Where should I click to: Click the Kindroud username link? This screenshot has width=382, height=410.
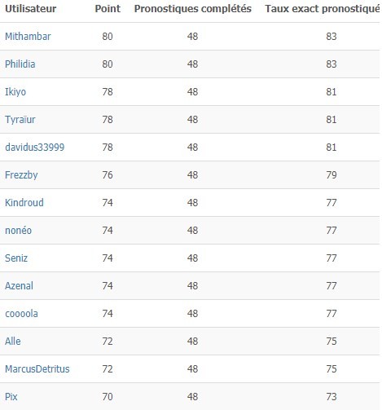(24, 203)
